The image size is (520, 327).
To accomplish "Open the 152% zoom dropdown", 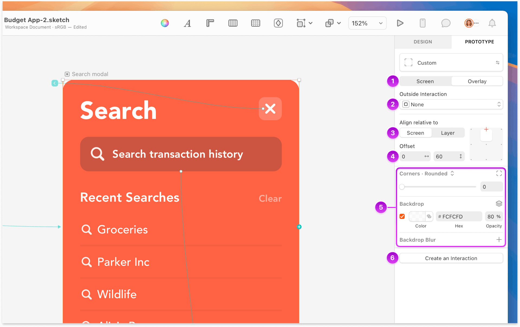I will pos(367,23).
